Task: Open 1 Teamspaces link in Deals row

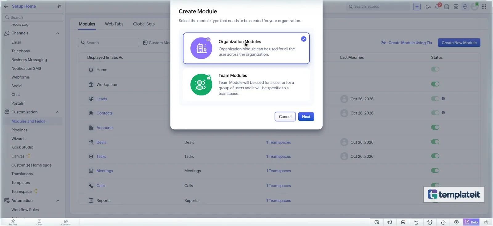Action: coord(279,142)
